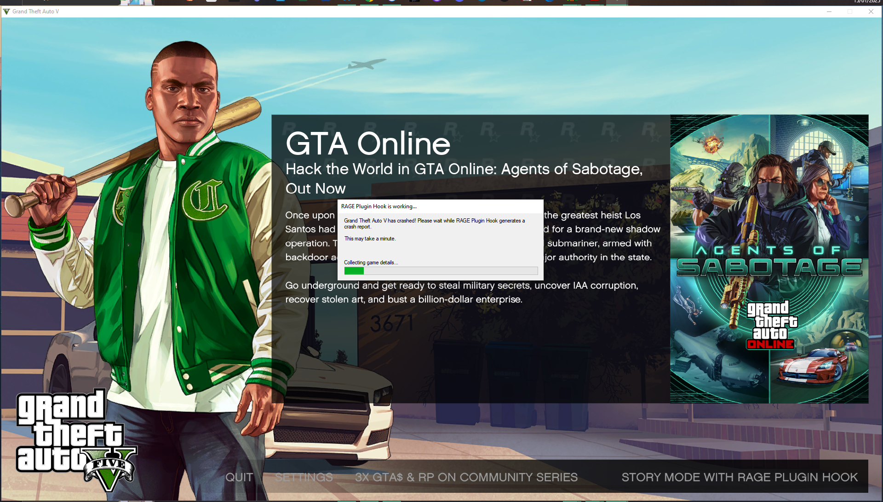Viewport: 883px width, 502px height.
Task: Select 3X GTA$ & RP Community Series
Action: tap(466, 477)
